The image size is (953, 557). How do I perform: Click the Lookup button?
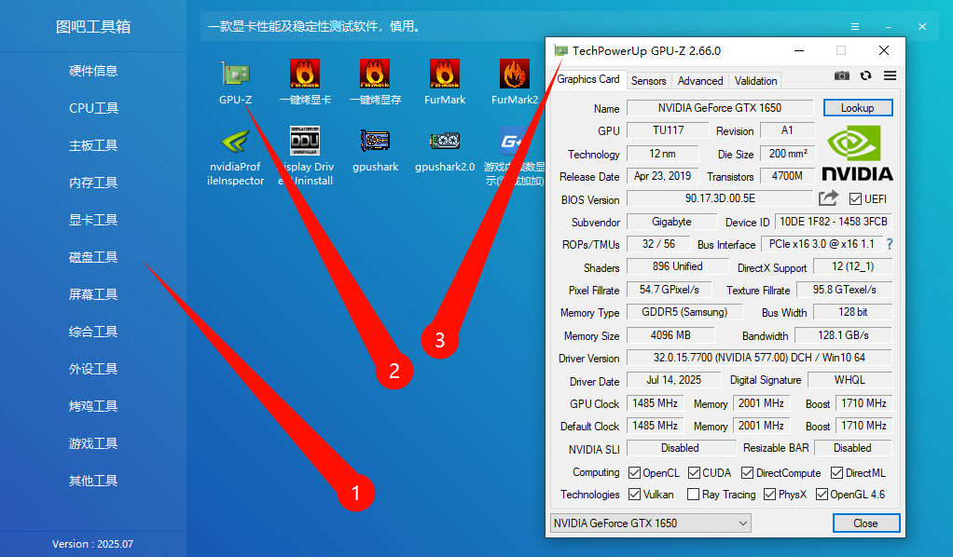pyautogui.click(x=858, y=107)
